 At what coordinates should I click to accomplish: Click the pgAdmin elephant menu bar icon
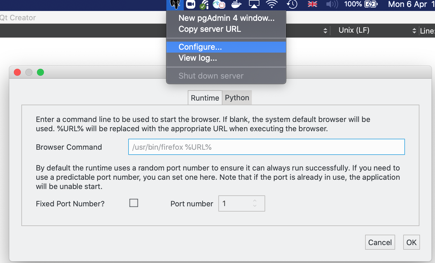click(x=175, y=4)
